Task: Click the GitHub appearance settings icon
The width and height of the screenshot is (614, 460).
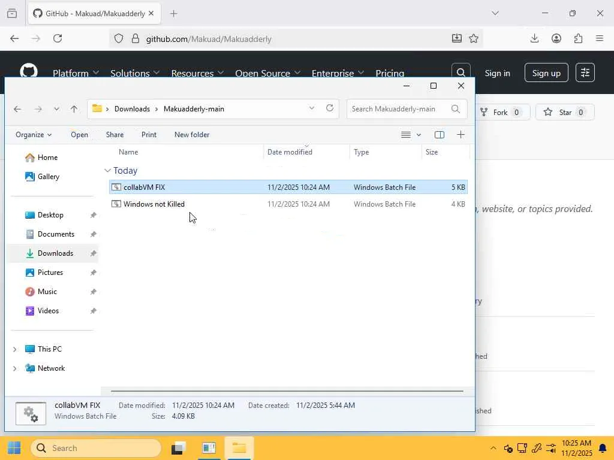Action: point(585,72)
